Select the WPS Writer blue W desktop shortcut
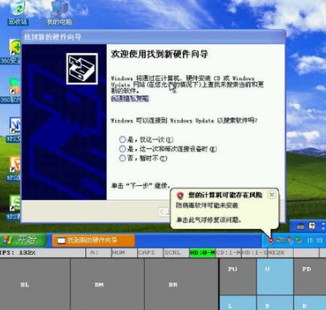The height and width of the screenshot is (310, 326). coord(14,129)
